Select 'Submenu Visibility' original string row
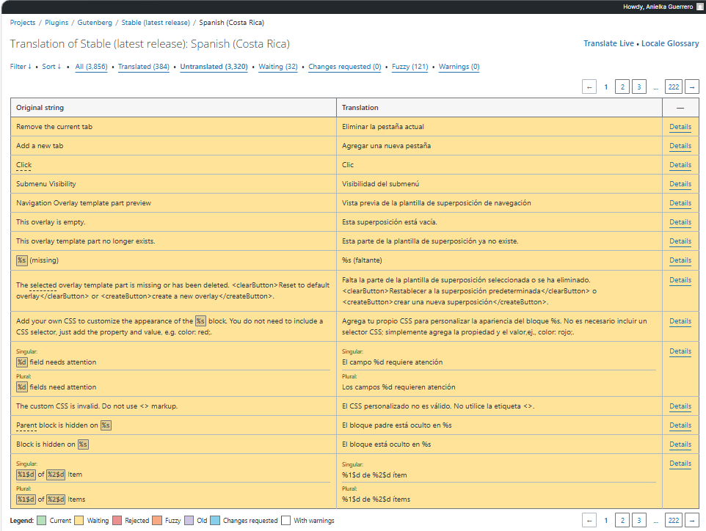Image resolution: width=706 pixels, height=531 pixels. (x=46, y=184)
